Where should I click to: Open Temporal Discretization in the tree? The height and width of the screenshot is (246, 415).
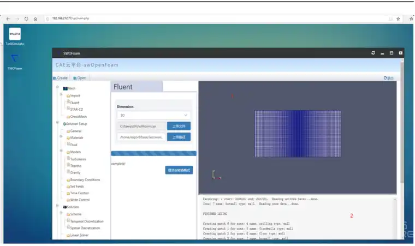point(87,221)
